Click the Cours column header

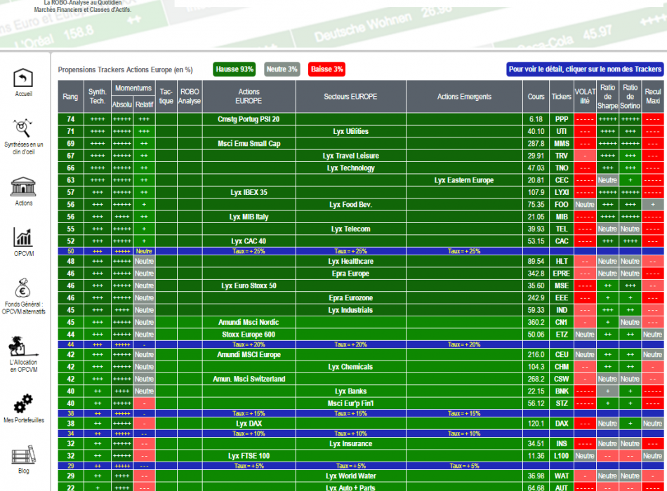[x=536, y=97]
